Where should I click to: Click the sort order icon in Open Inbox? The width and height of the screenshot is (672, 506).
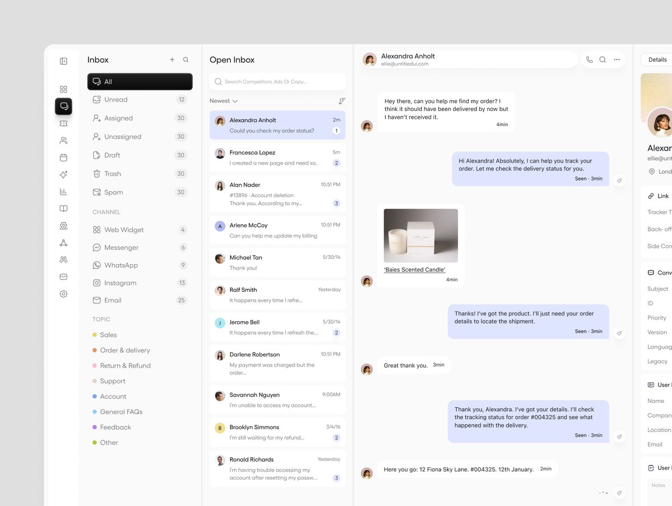point(342,101)
